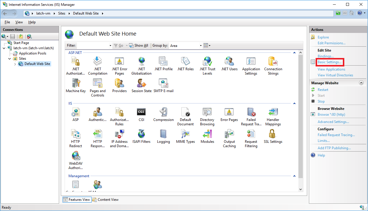Image resolution: width=368 pixels, height=211 pixels.
Task: Collapse the ASP.NET group section
Action: pyautogui.click(x=294, y=53)
